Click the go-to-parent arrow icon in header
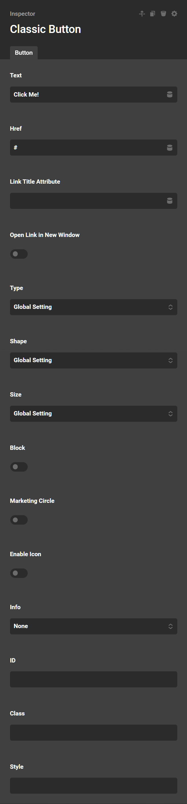Screen dimensions: 187x804 click(x=142, y=13)
